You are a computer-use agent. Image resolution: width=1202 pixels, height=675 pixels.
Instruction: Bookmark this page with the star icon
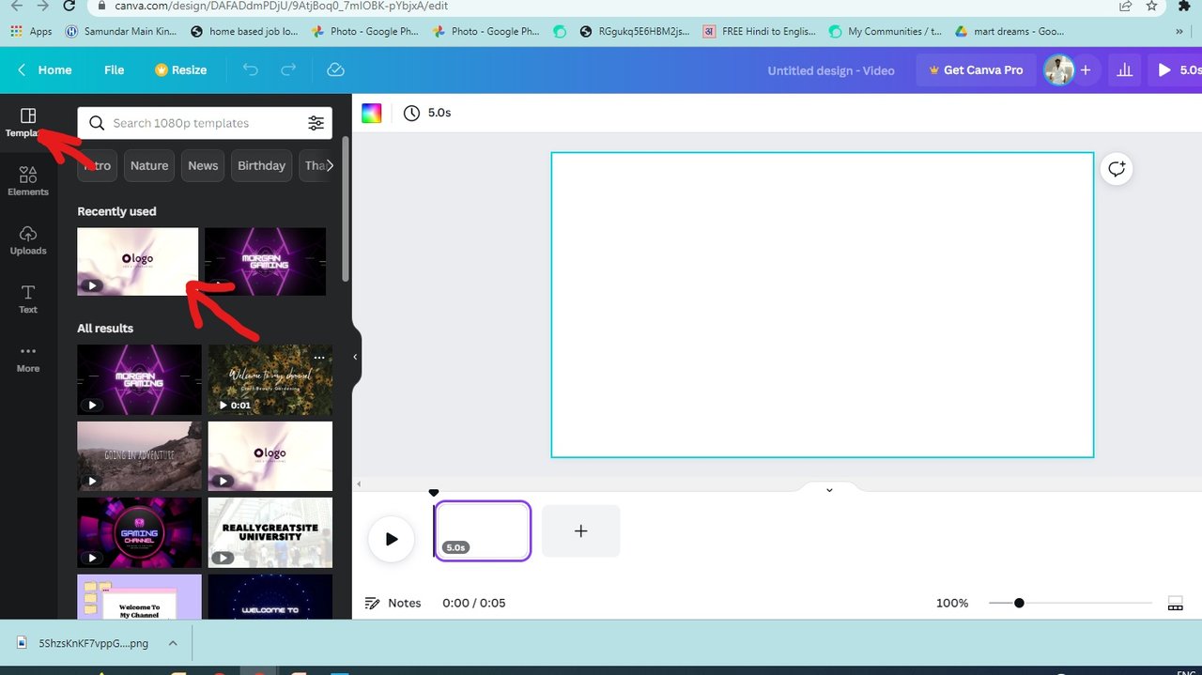pos(1151,6)
